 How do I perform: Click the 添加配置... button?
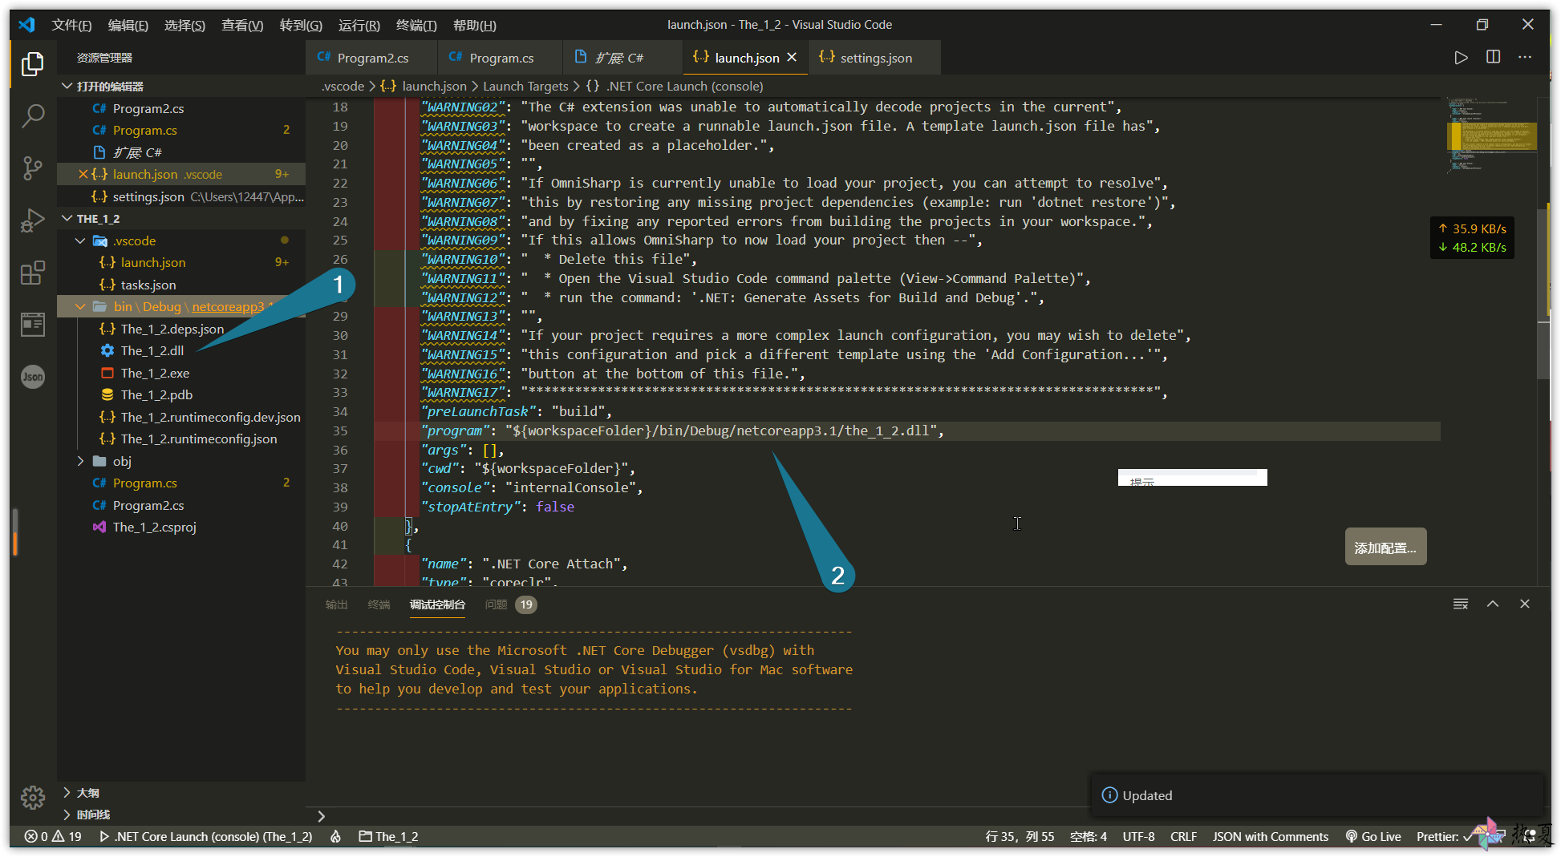pyautogui.click(x=1385, y=548)
